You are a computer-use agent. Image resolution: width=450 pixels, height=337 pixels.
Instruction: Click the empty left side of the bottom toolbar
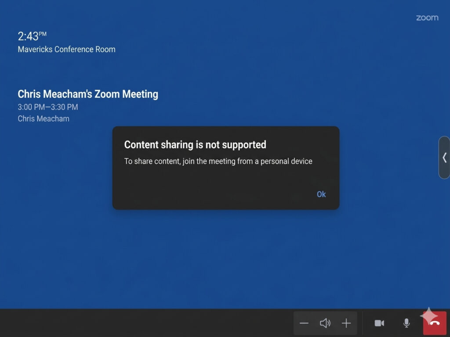point(132,323)
